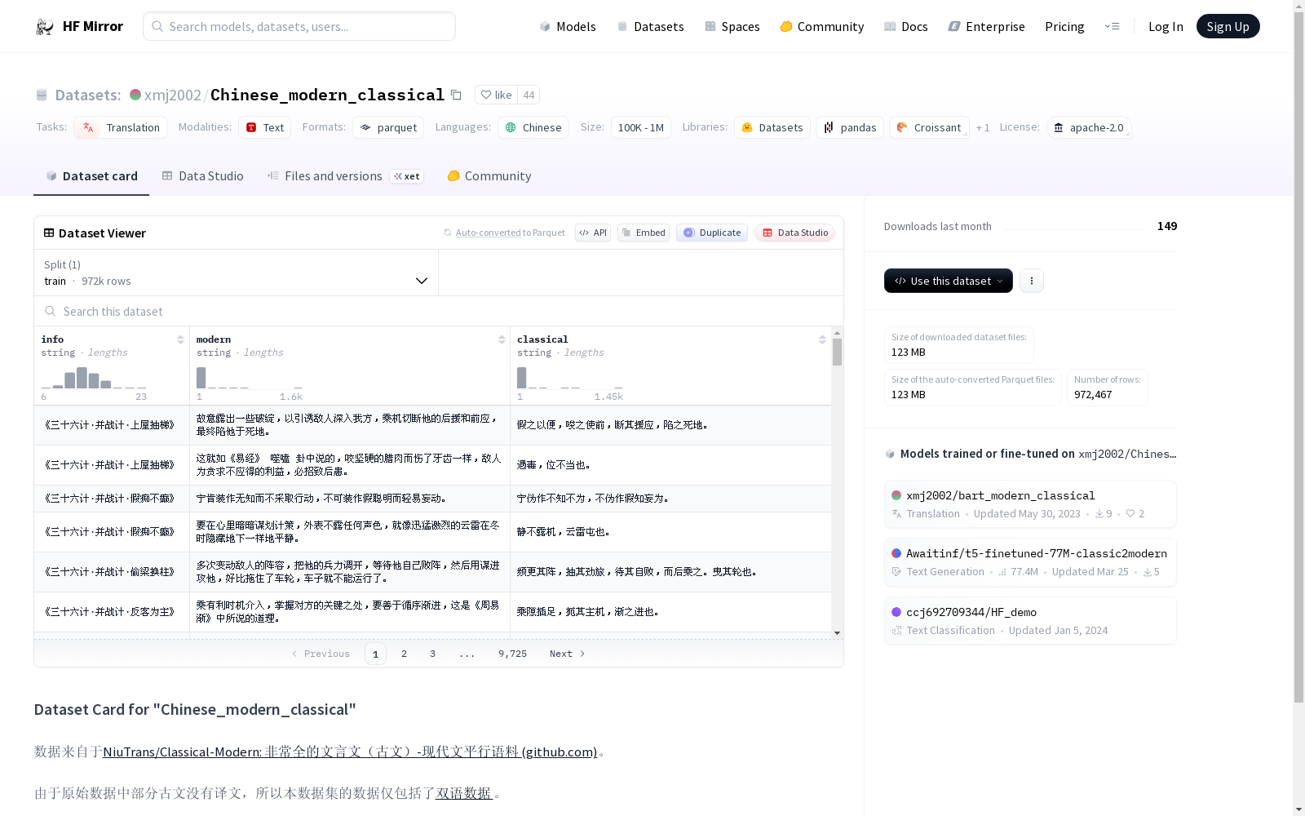The height and width of the screenshot is (816, 1305).
Task: Go to page 3 of the dataset
Action: tap(432, 654)
